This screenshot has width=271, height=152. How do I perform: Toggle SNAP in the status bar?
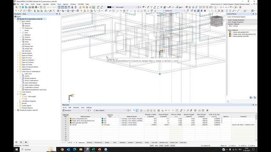[152, 146]
